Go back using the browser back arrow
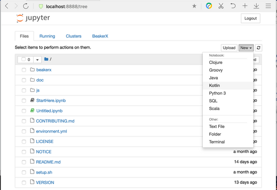This screenshot has height=190, width=277. (7, 6)
